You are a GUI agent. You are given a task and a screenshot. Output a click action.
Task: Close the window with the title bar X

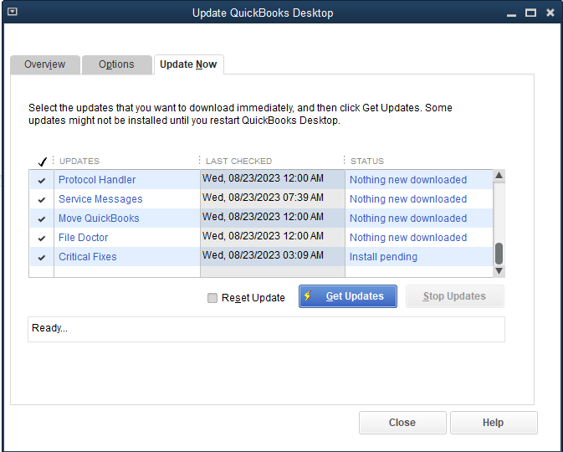click(550, 13)
